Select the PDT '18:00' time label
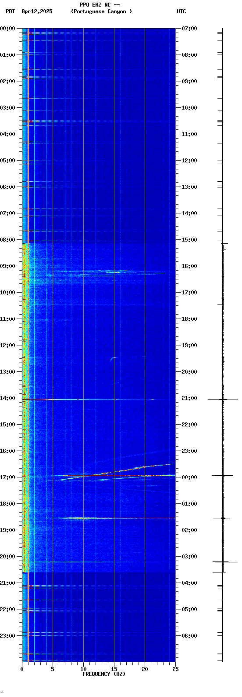 tap(7, 504)
